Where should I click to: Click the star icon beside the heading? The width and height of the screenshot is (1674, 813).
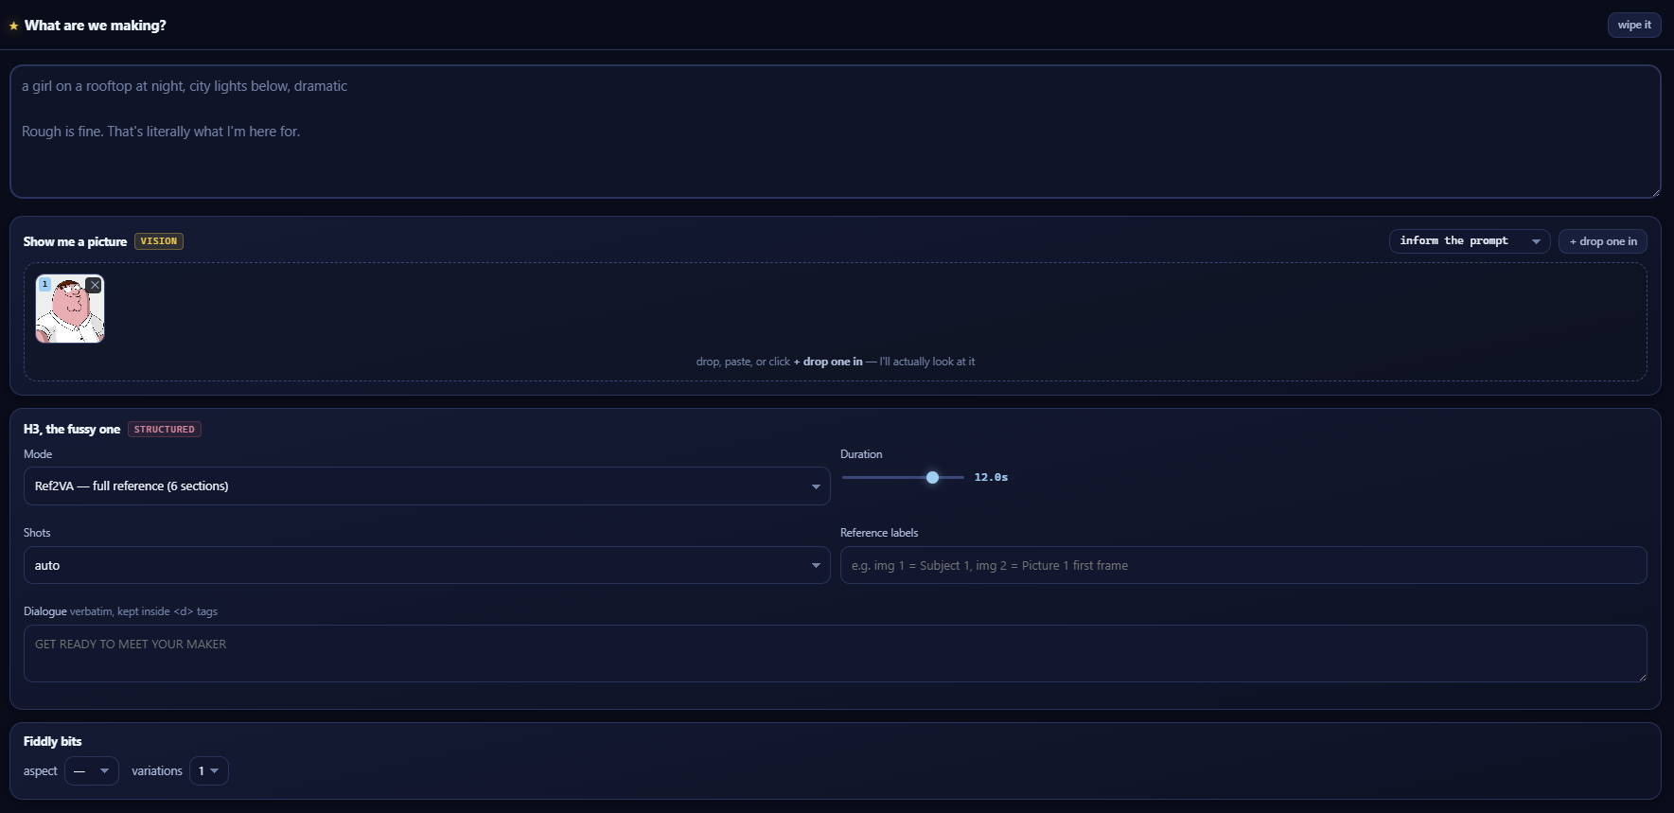(13, 26)
